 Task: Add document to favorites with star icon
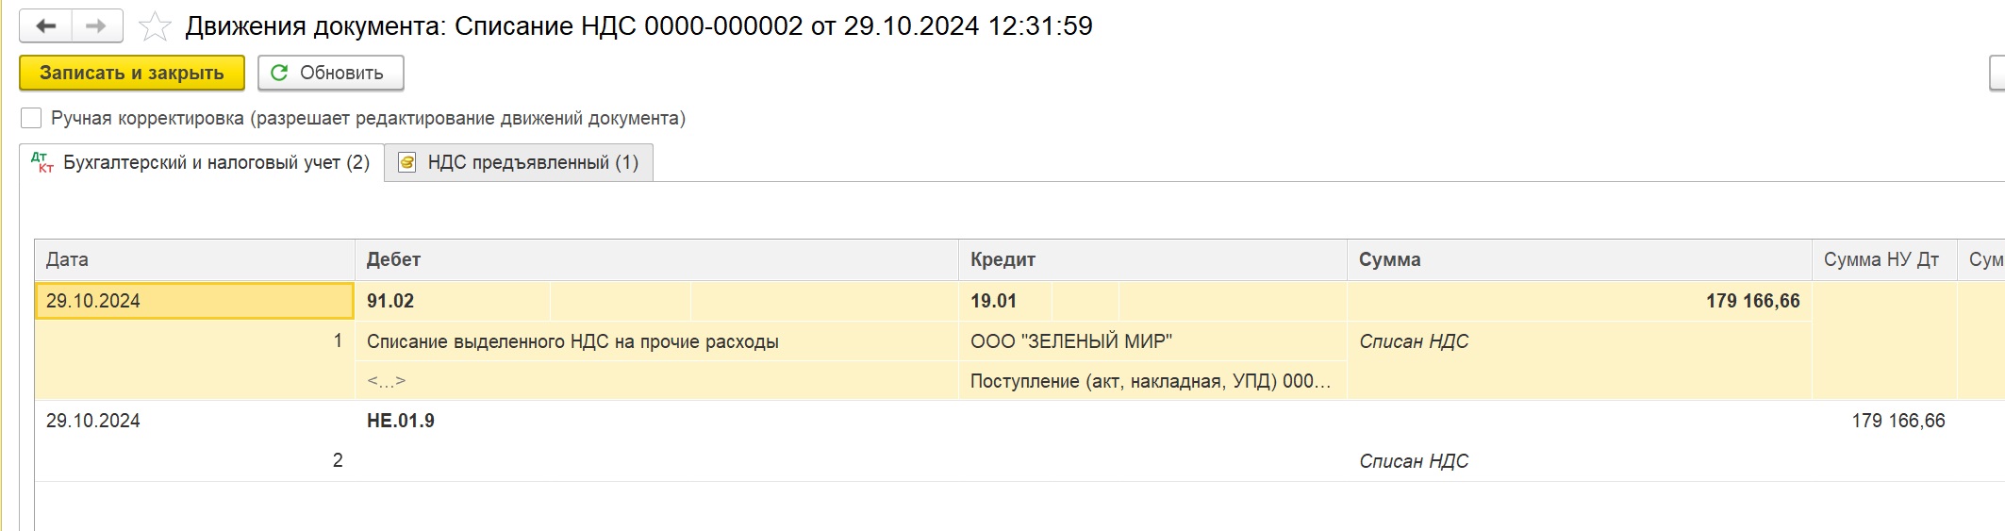(155, 26)
